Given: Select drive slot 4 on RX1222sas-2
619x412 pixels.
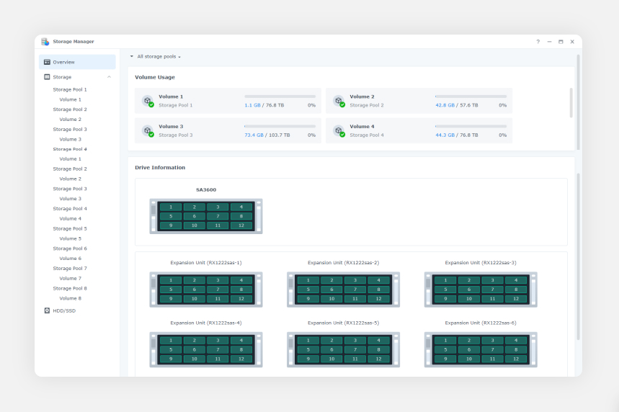Looking at the screenshot, I should 378,280.
